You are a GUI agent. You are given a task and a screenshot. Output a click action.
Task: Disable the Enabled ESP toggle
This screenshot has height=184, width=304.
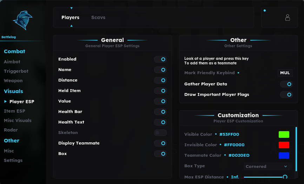pos(160,59)
